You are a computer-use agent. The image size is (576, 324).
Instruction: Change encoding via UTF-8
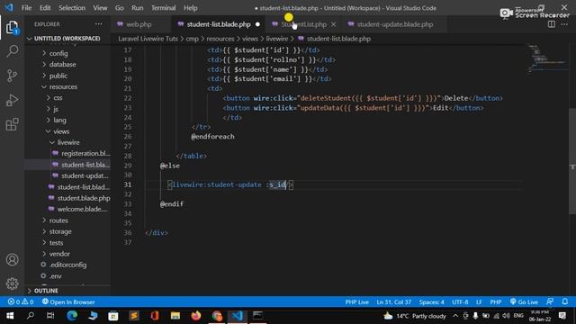click(460, 302)
